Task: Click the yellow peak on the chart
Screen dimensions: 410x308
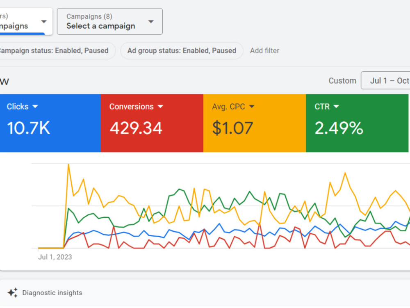Action: click(68, 164)
